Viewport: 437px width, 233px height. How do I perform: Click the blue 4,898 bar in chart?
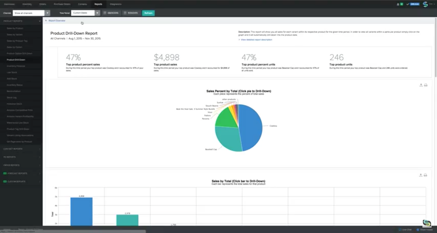81,211
